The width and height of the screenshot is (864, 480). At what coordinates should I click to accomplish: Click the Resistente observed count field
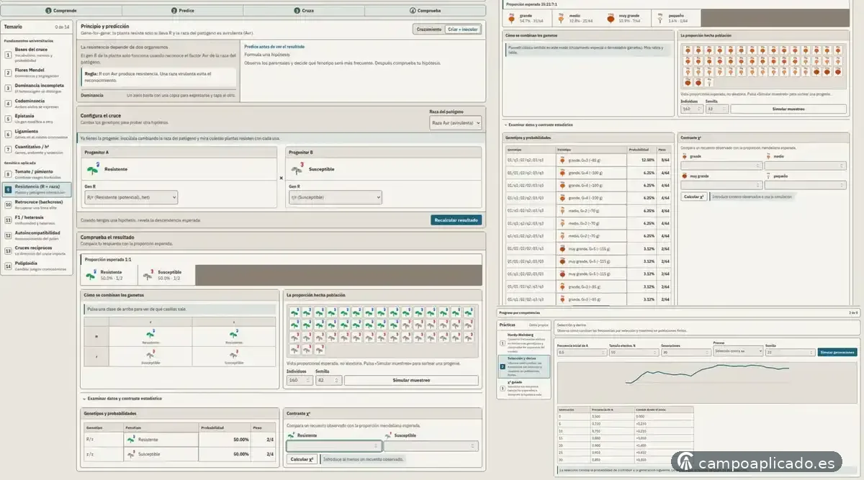pos(334,446)
